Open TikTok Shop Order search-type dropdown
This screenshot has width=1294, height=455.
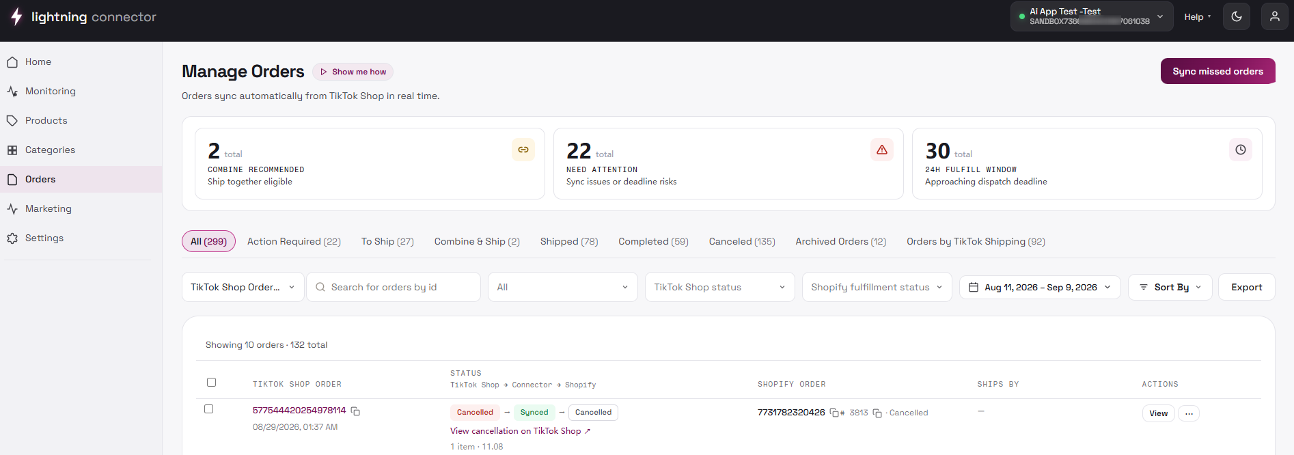243,287
